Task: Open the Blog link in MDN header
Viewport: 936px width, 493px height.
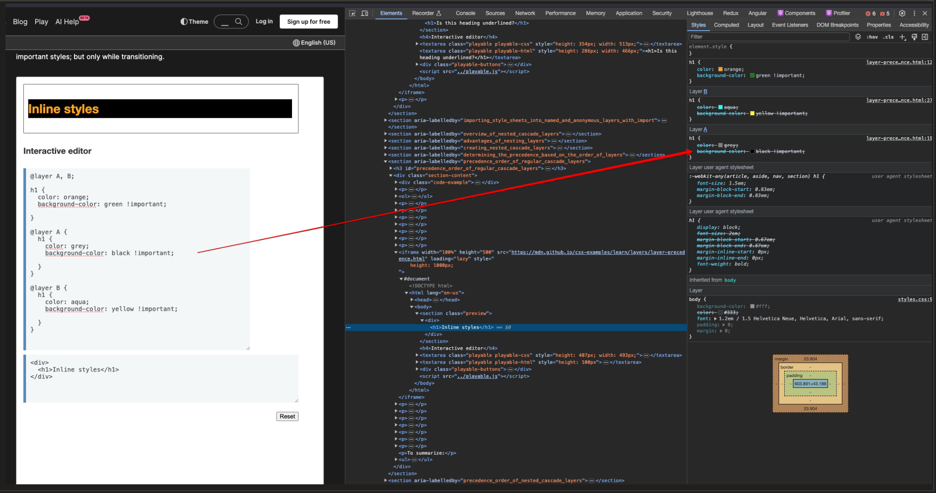Action: 20,22
